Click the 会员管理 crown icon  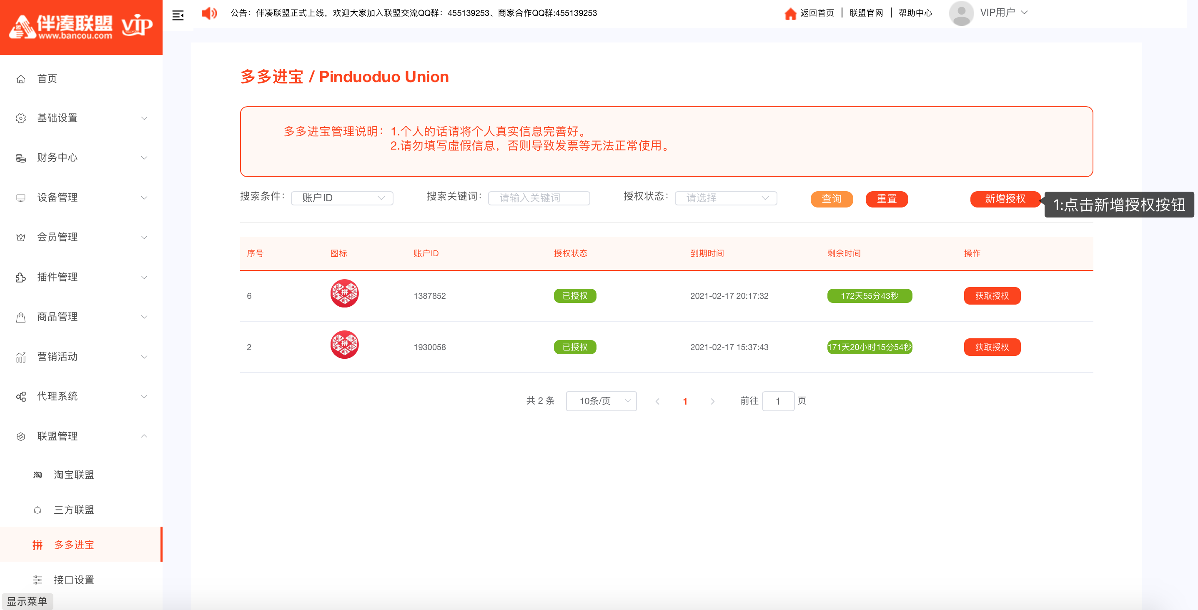click(20, 237)
